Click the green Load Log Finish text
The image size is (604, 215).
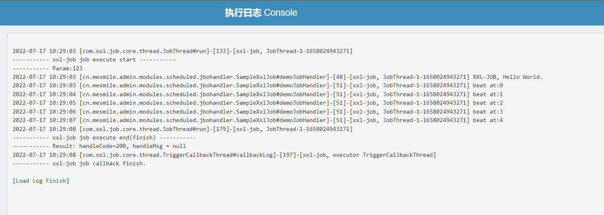[41, 181]
